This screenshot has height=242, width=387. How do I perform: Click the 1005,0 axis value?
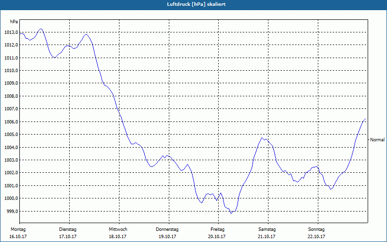11,135
